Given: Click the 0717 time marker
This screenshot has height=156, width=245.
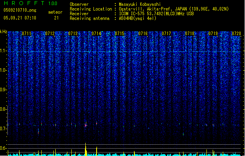Looking at the screenshot, I should tap(166, 34).
